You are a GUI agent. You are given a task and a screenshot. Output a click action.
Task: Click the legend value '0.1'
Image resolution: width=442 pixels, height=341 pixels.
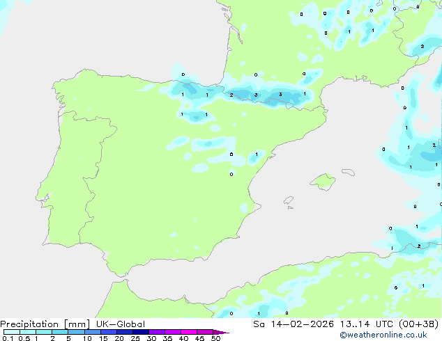8,338
